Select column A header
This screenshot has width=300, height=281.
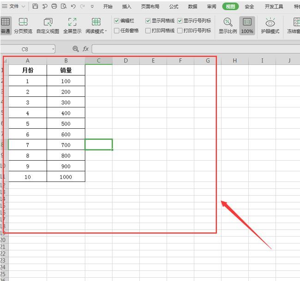pos(28,61)
